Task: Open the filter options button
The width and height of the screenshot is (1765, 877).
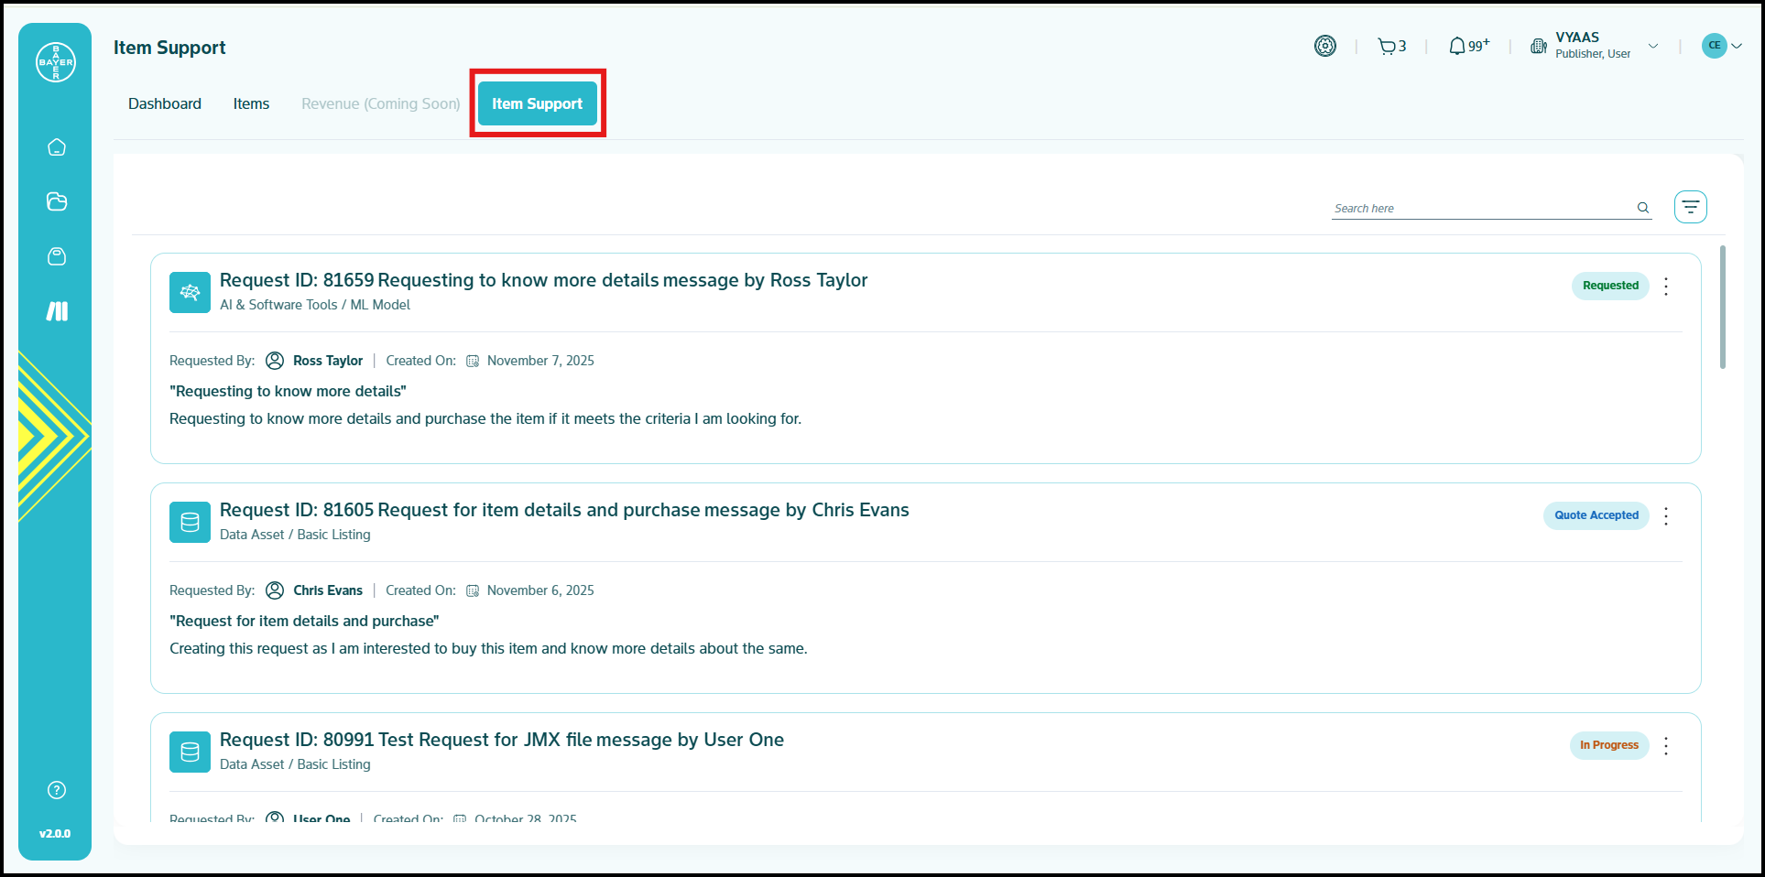Action: [x=1690, y=207]
